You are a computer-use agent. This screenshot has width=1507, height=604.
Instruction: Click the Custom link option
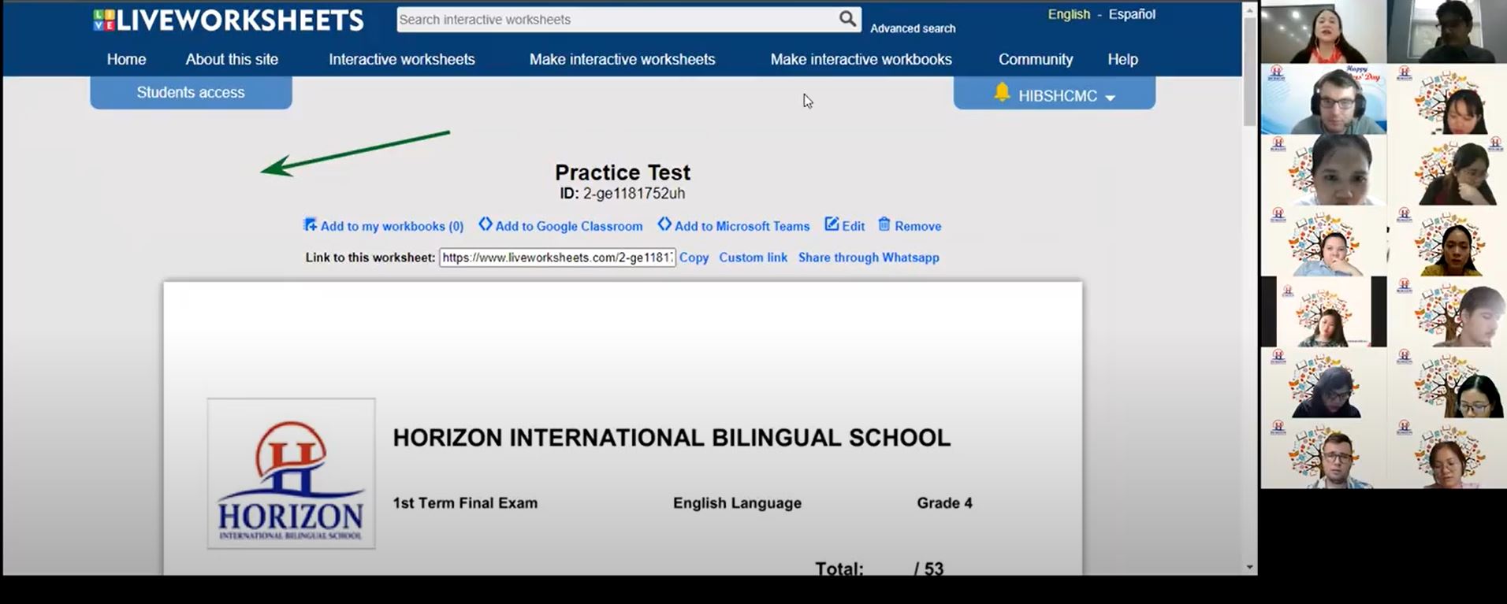pos(753,258)
